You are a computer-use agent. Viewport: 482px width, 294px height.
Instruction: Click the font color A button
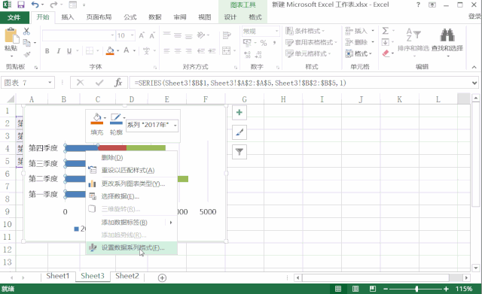tap(126, 50)
